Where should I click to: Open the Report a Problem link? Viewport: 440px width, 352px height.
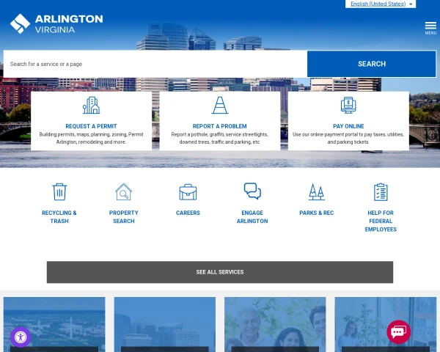[x=220, y=126]
